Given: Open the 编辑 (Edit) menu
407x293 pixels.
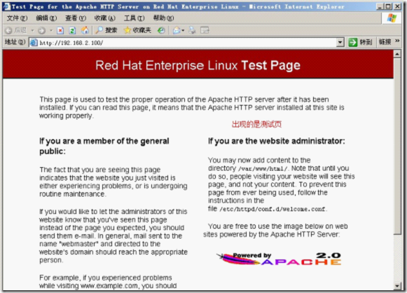Looking at the screenshot, I should tap(46, 18).
